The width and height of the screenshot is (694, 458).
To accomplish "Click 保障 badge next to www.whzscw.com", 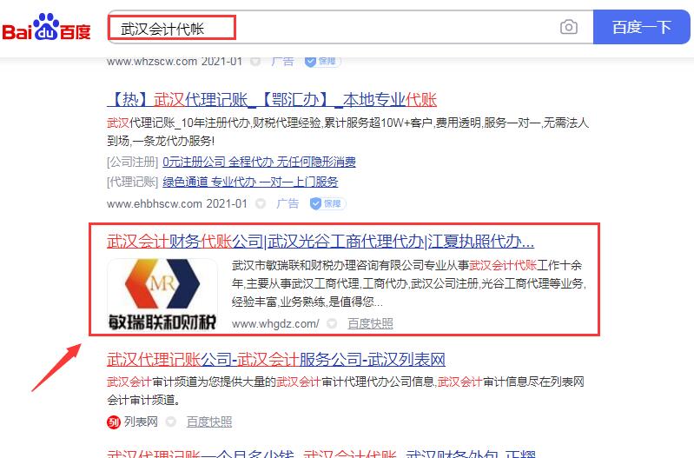I will pyautogui.click(x=322, y=61).
